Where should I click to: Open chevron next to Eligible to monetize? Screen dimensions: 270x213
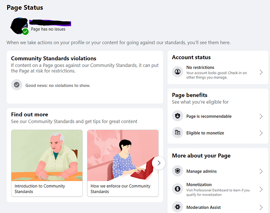261,133
